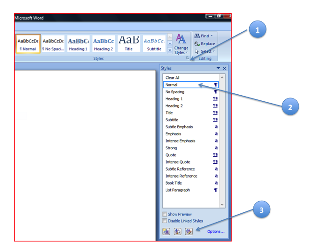Enable the Show Preview checkbox
The image size is (336, 252).
[165, 214]
